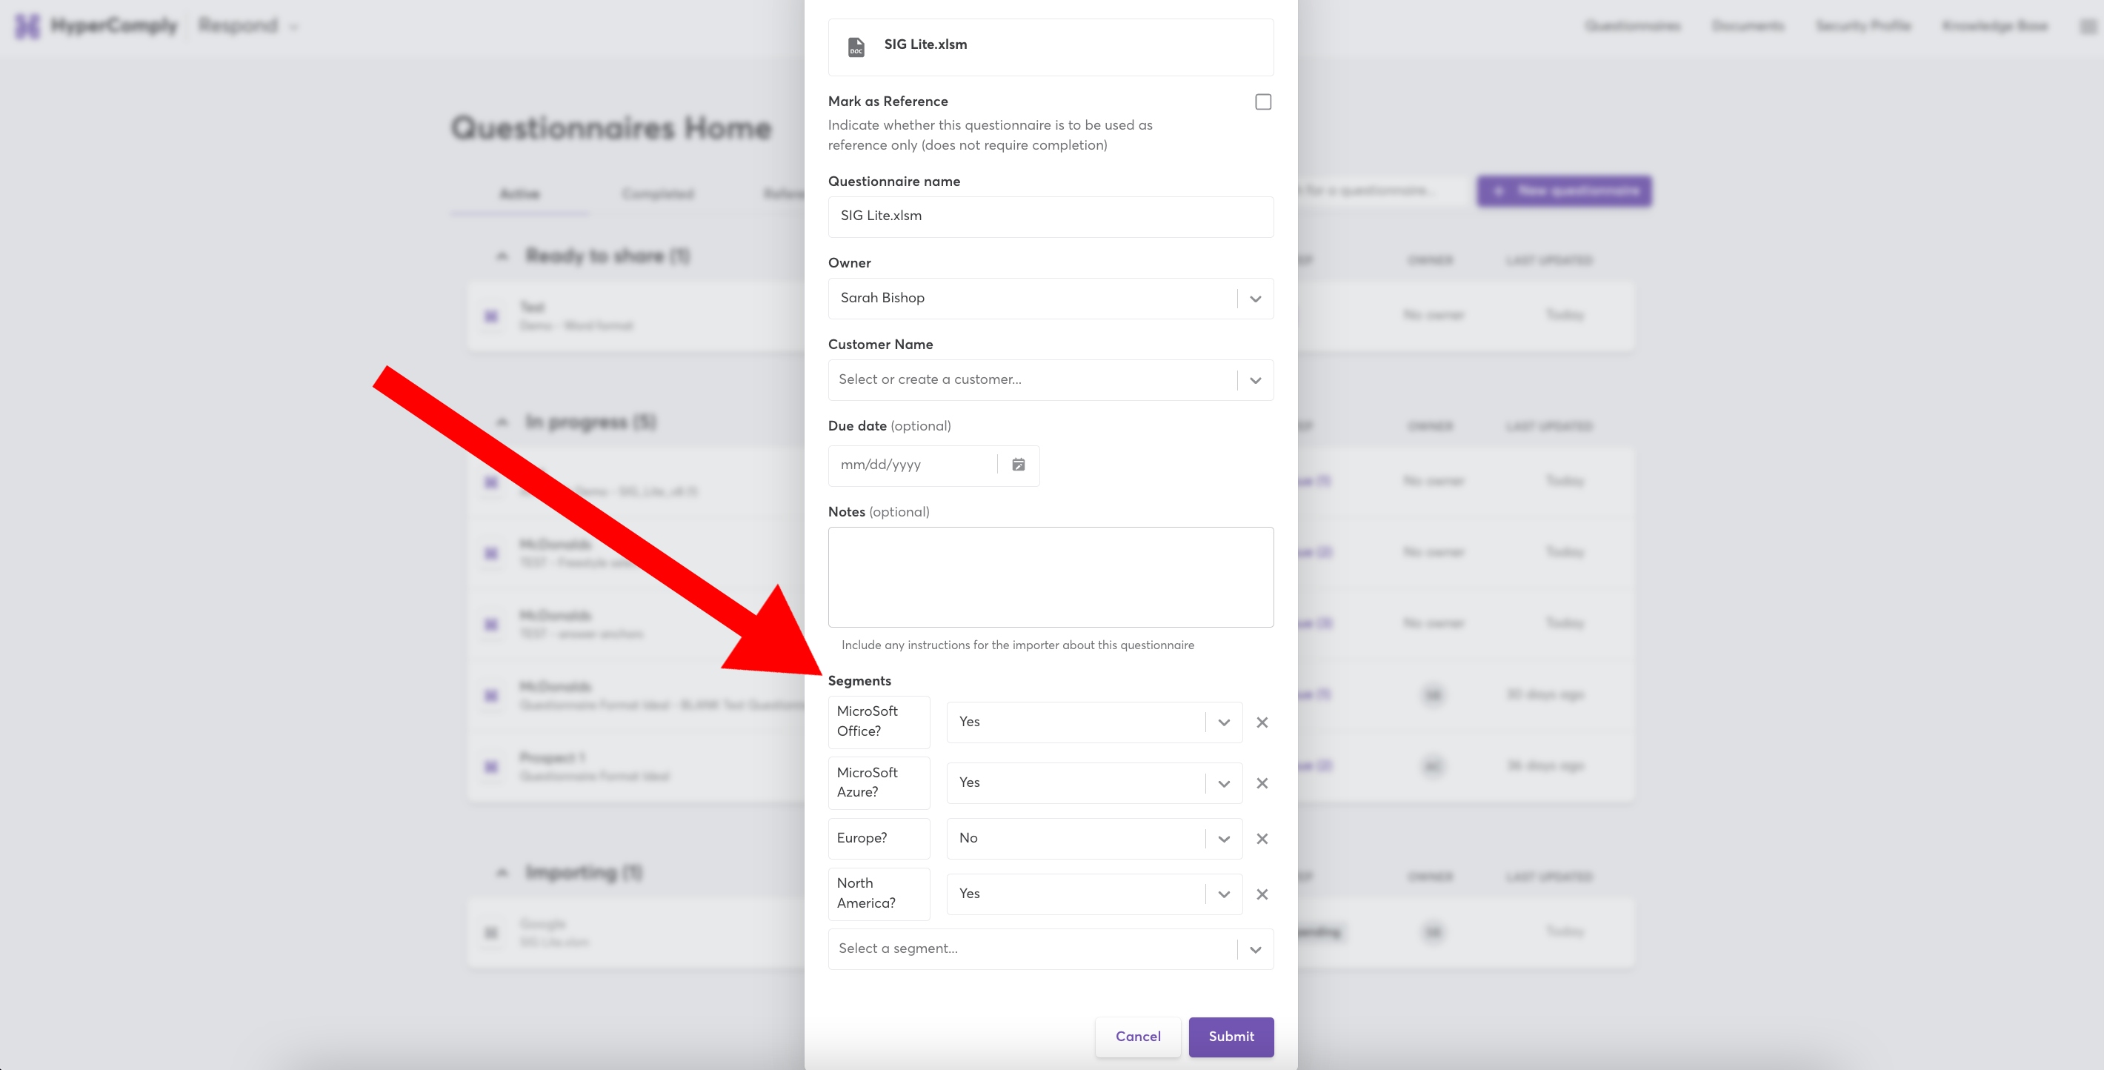Click the Questionnaire name input field
This screenshot has width=2104, height=1070.
click(x=1051, y=216)
